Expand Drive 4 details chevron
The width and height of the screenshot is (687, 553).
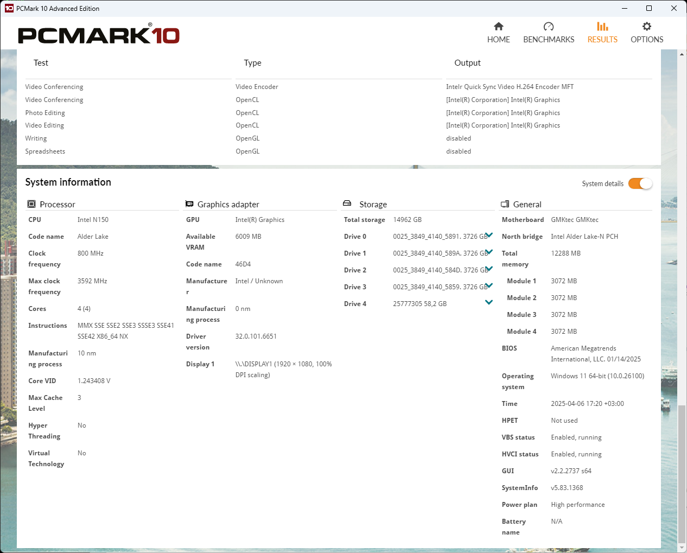tap(489, 302)
